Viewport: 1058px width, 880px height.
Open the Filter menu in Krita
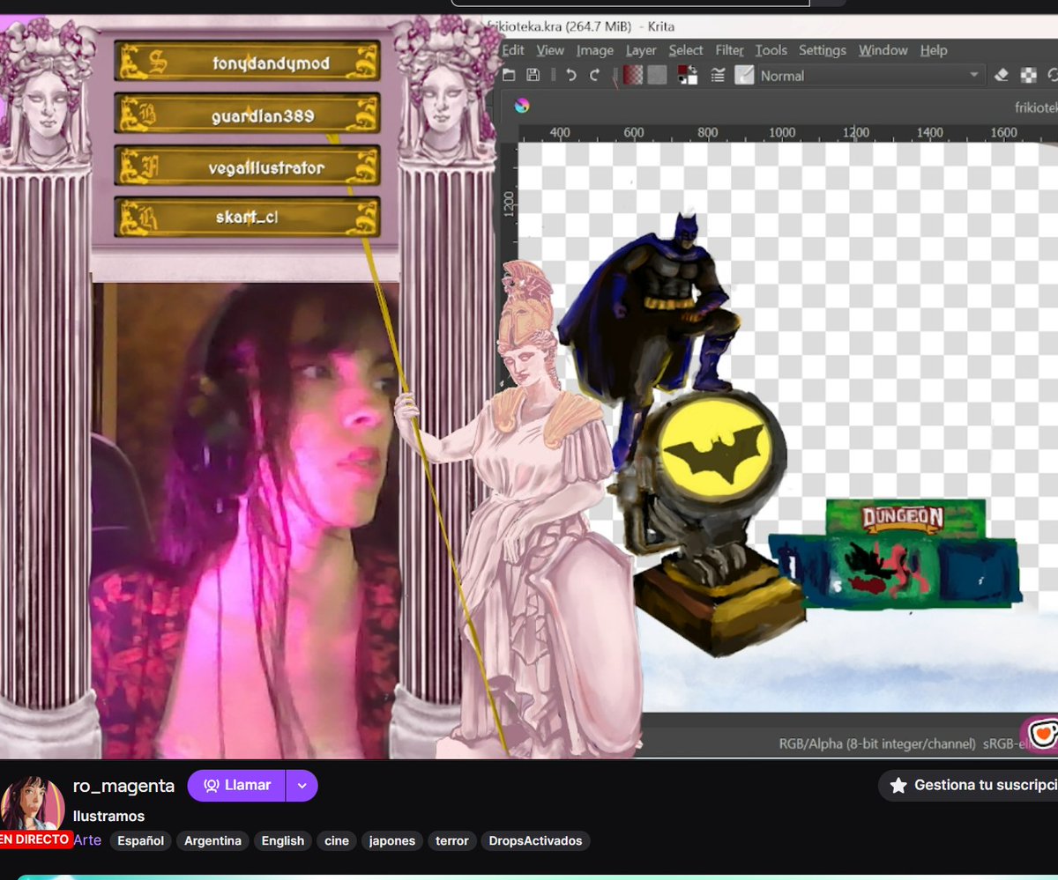click(730, 50)
